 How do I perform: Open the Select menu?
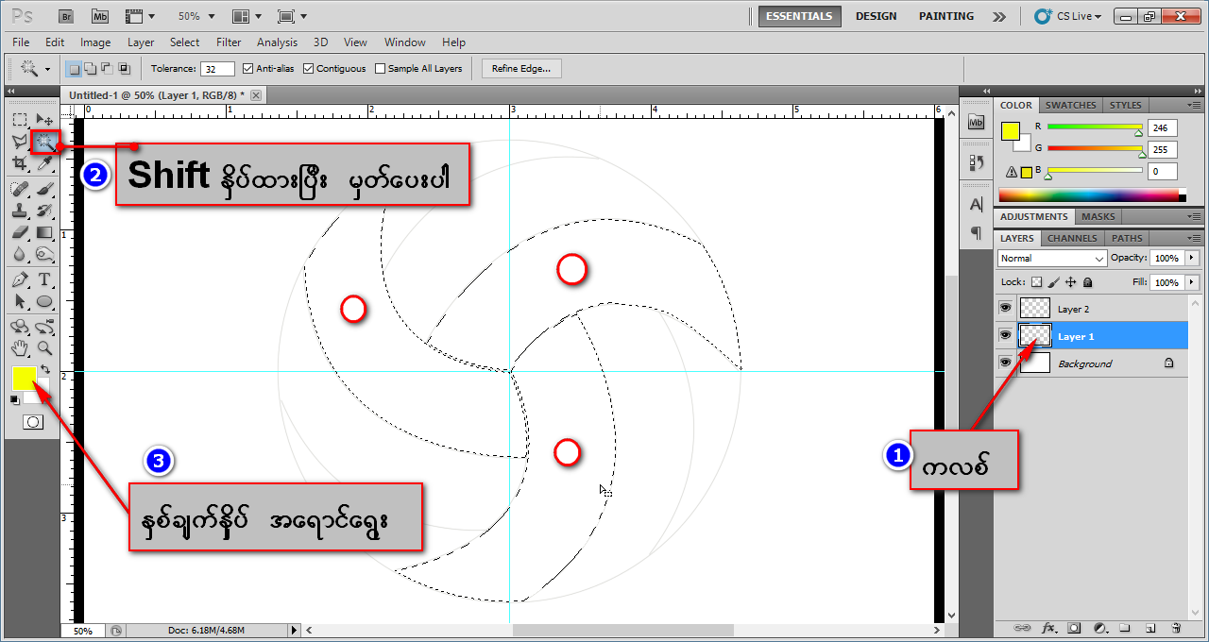[184, 42]
